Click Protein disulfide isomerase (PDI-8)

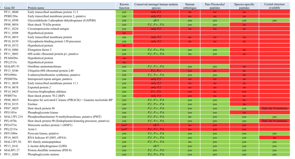pos(50,150)
